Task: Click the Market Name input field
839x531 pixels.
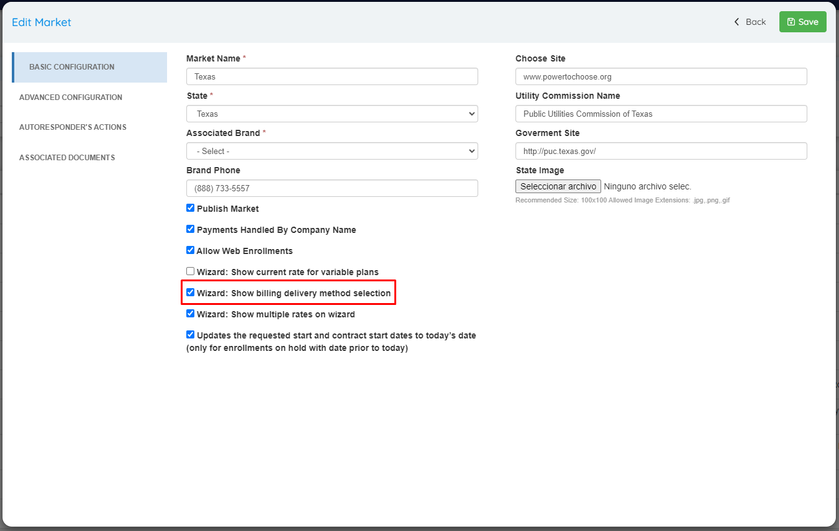Action: click(x=332, y=76)
